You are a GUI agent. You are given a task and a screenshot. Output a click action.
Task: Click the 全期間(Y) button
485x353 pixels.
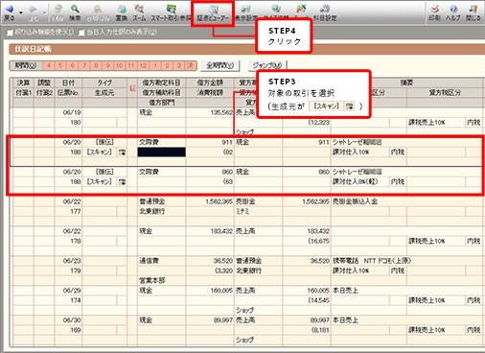click(x=220, y=65)
